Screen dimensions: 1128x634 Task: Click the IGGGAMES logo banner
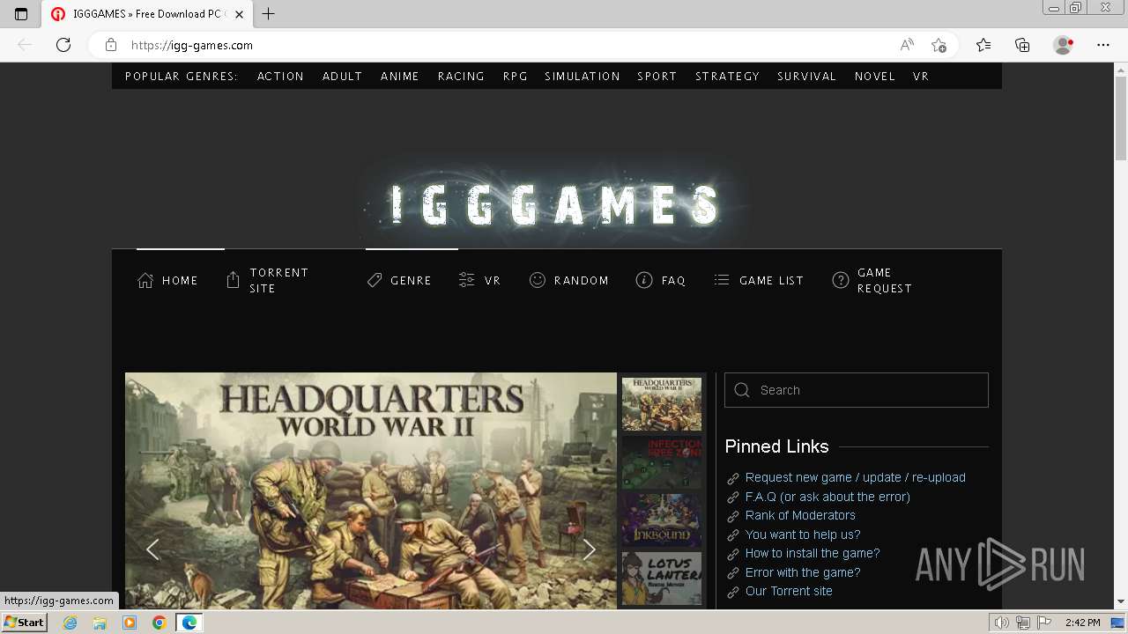[555, 204]
